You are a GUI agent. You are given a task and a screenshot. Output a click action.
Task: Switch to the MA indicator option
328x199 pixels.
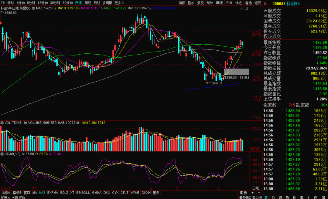[35, 193]
